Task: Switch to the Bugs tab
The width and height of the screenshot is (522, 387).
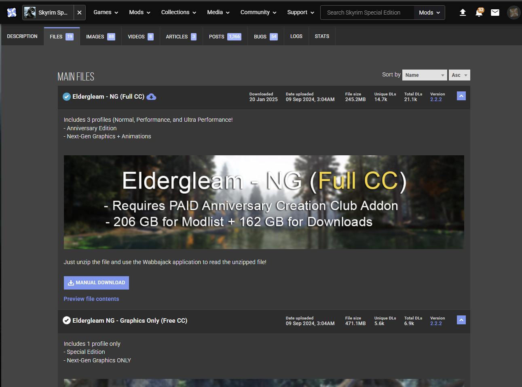Action: pyautogui.click(x=266, y=36)
